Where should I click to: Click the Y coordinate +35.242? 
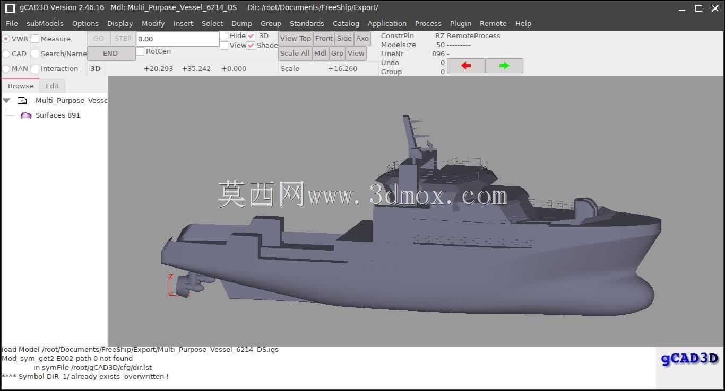[x=196, y=69]
